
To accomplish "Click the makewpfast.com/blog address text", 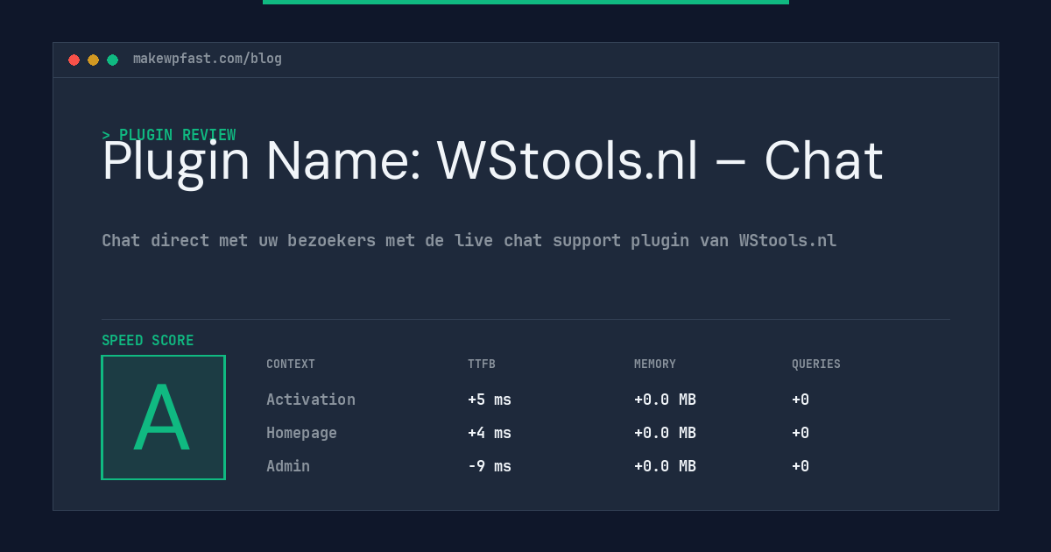I will [x=208, y=59].
